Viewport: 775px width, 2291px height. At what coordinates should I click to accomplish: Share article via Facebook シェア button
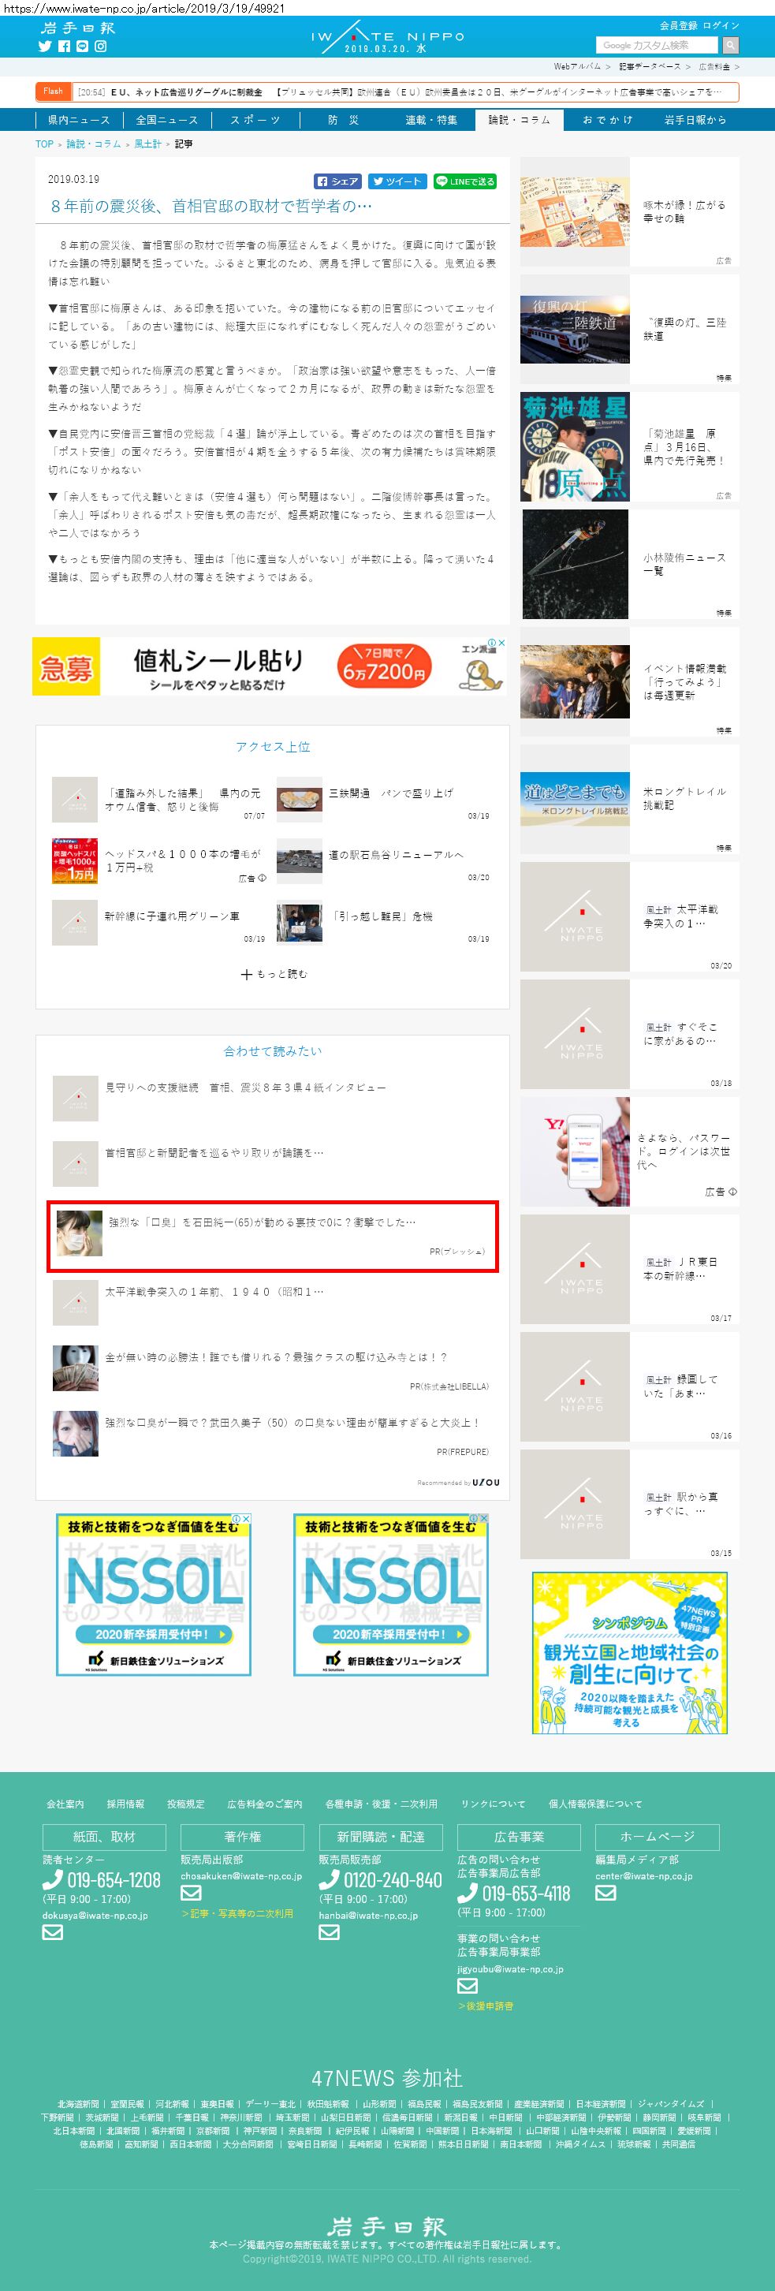pos(337,181)
